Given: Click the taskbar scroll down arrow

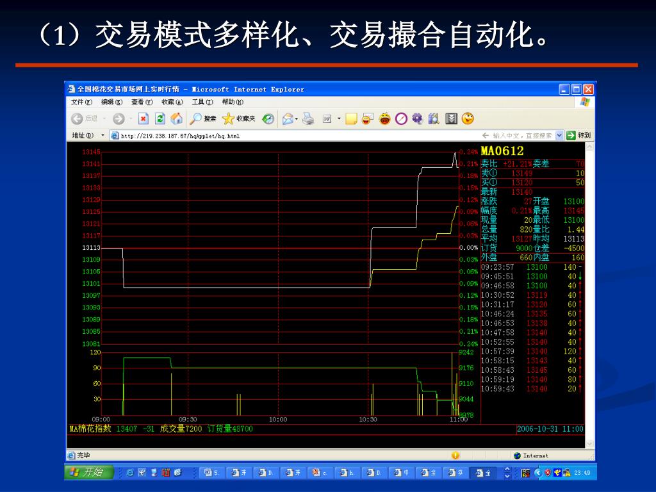Looking at the screenshot, I should pyautogui.click(x=507, y=476).
